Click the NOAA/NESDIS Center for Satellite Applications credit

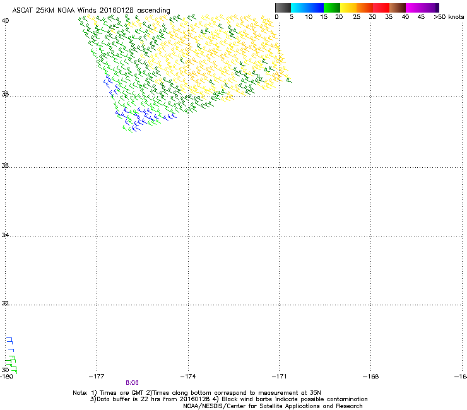click(273, 406)
